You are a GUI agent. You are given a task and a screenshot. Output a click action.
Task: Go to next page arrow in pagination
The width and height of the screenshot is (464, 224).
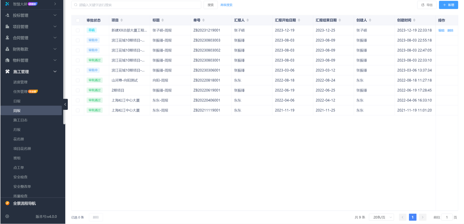tap(422, 217)
